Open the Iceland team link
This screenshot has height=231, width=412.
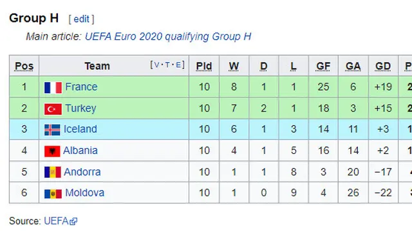80,129
